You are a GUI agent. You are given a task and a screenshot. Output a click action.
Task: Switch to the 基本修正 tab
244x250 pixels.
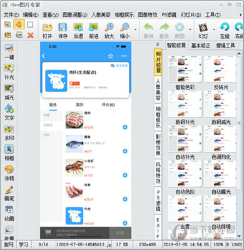[201, 46]
